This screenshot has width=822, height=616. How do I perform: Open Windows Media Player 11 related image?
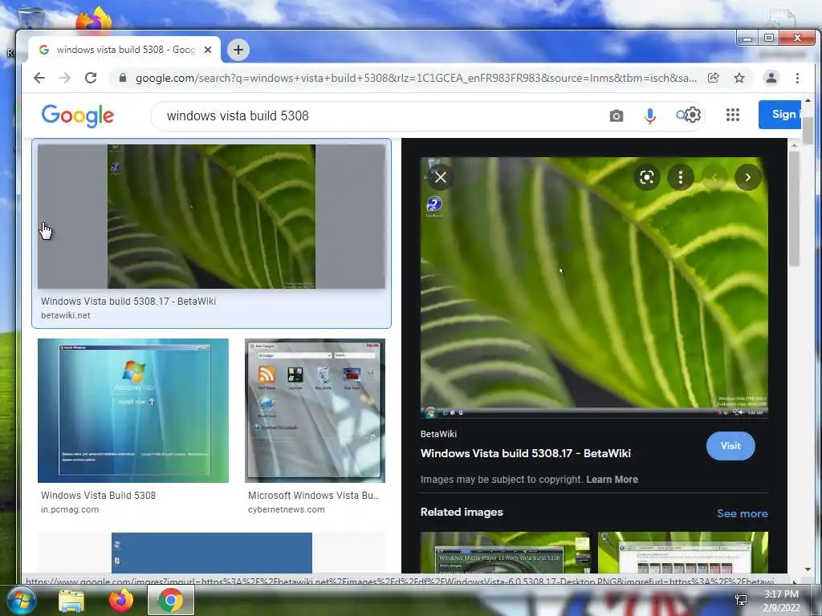(505, 553)
